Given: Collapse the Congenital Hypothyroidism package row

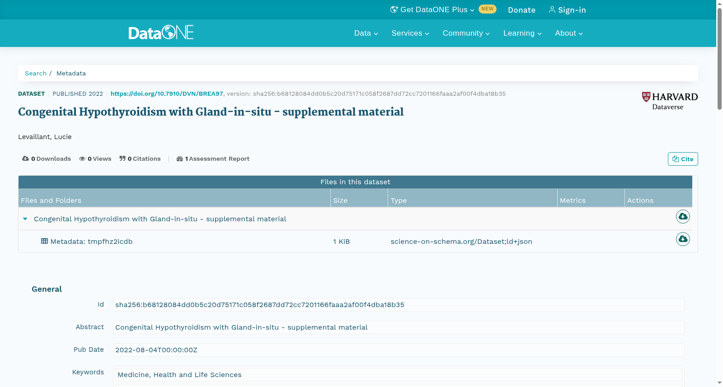Looking at the screenshot, I should coord(25,219).
